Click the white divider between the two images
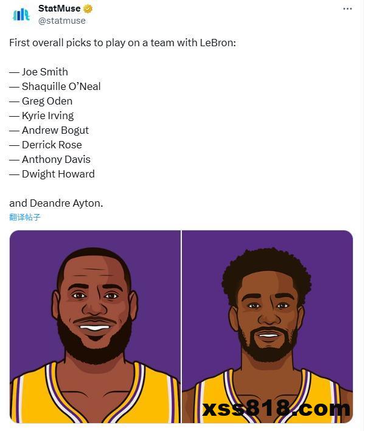Image resolution: width=365 pixels, height=431 pixels. [x=181, y=326]
